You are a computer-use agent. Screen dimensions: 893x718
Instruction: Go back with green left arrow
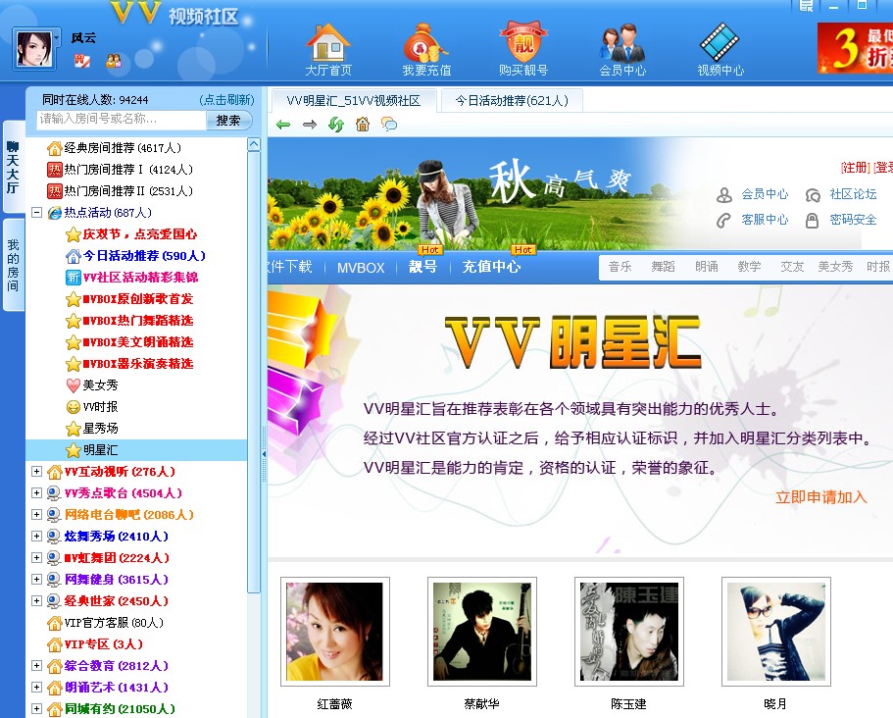[283, 125]
